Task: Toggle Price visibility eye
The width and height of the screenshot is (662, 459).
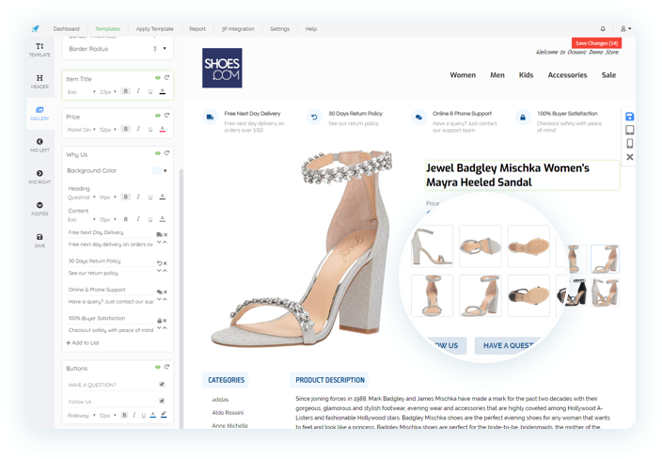Action: point(157,116)
